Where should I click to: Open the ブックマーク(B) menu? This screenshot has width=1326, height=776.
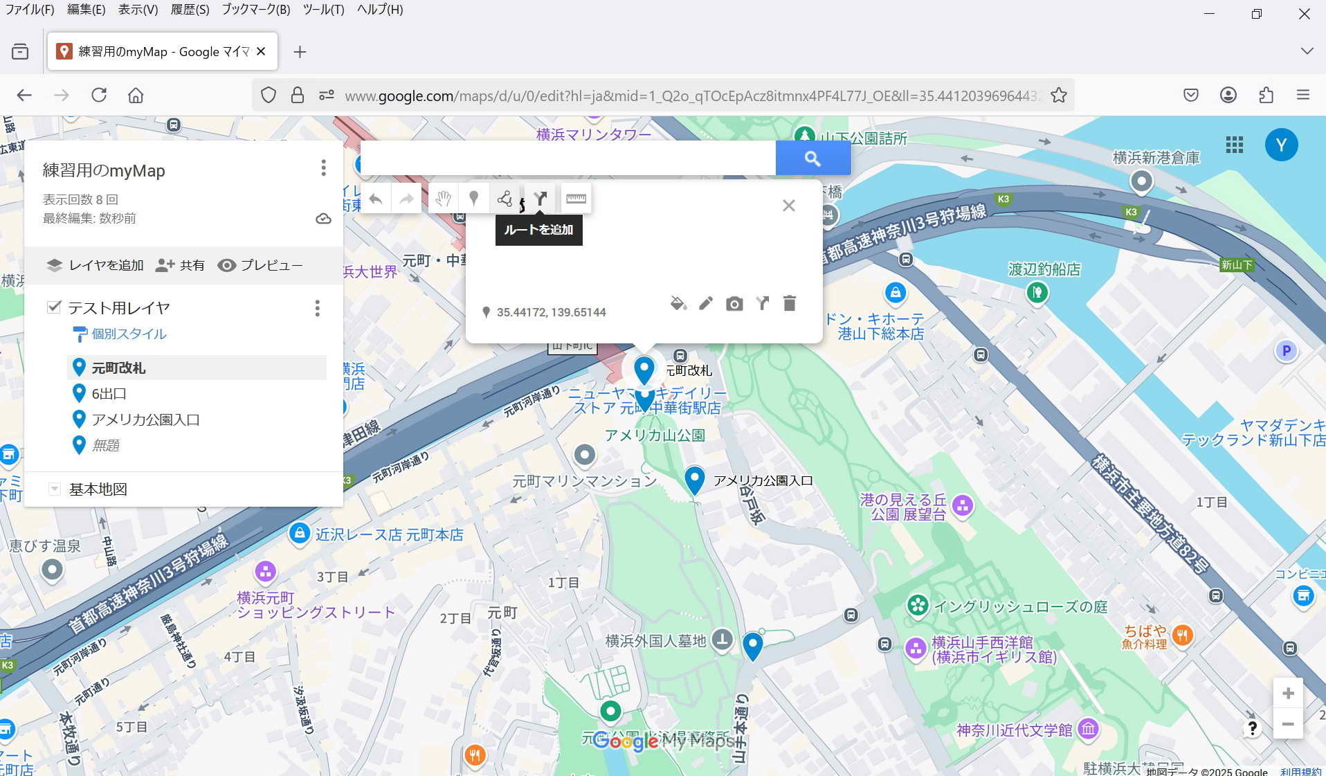pos(255,10)
